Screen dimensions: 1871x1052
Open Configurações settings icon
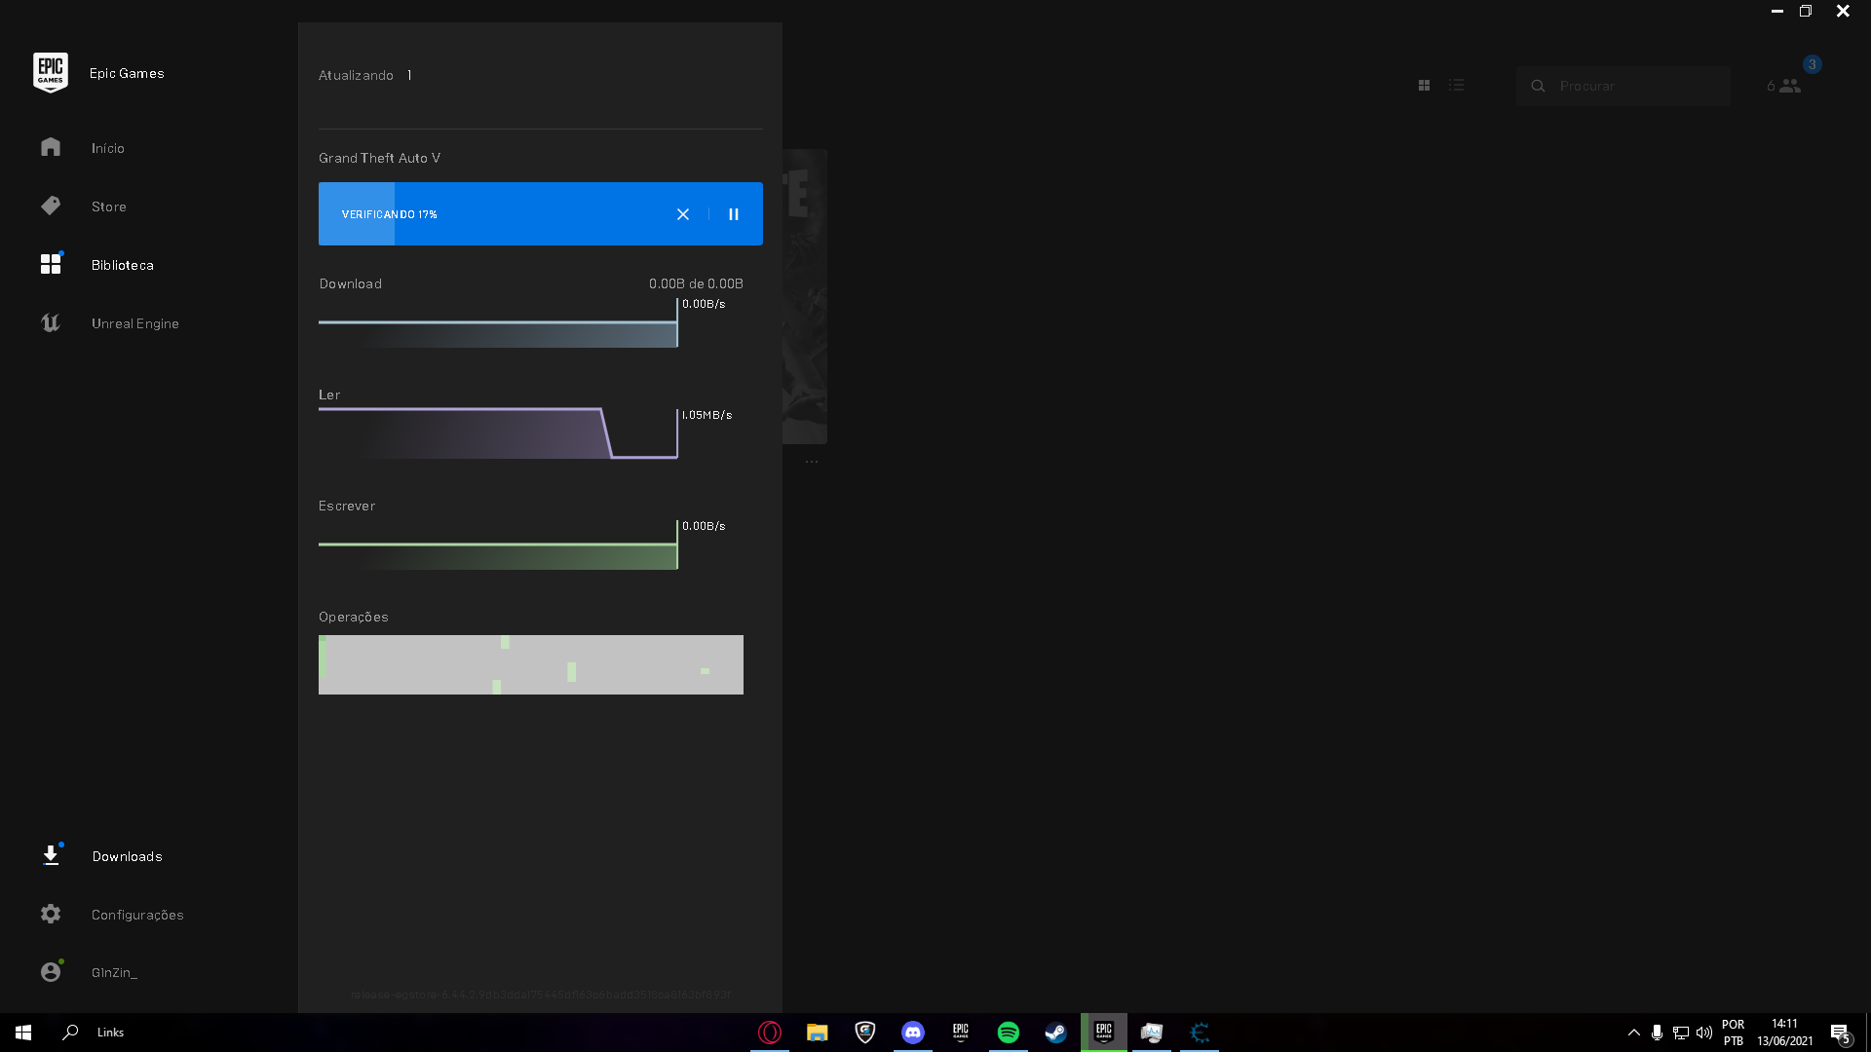pyautogui.click(x=50, y=914)
